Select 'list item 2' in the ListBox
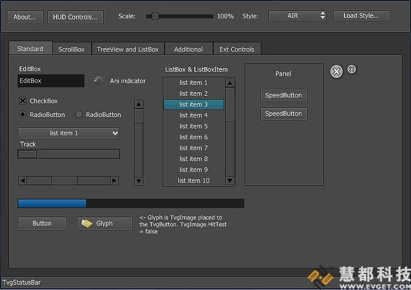This screenshot has width=411, height=290. click(x=194, y=93)
